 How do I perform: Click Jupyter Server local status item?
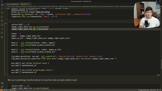pos(144,90)
